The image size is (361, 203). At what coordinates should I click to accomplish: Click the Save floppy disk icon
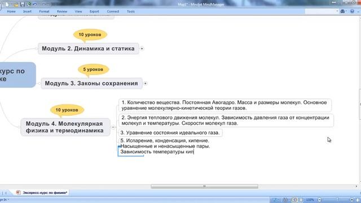(x=23, y=4)
